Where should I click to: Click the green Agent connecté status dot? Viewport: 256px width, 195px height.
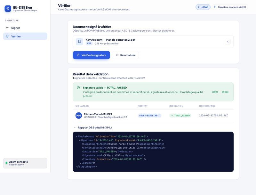tap(6, 163)
